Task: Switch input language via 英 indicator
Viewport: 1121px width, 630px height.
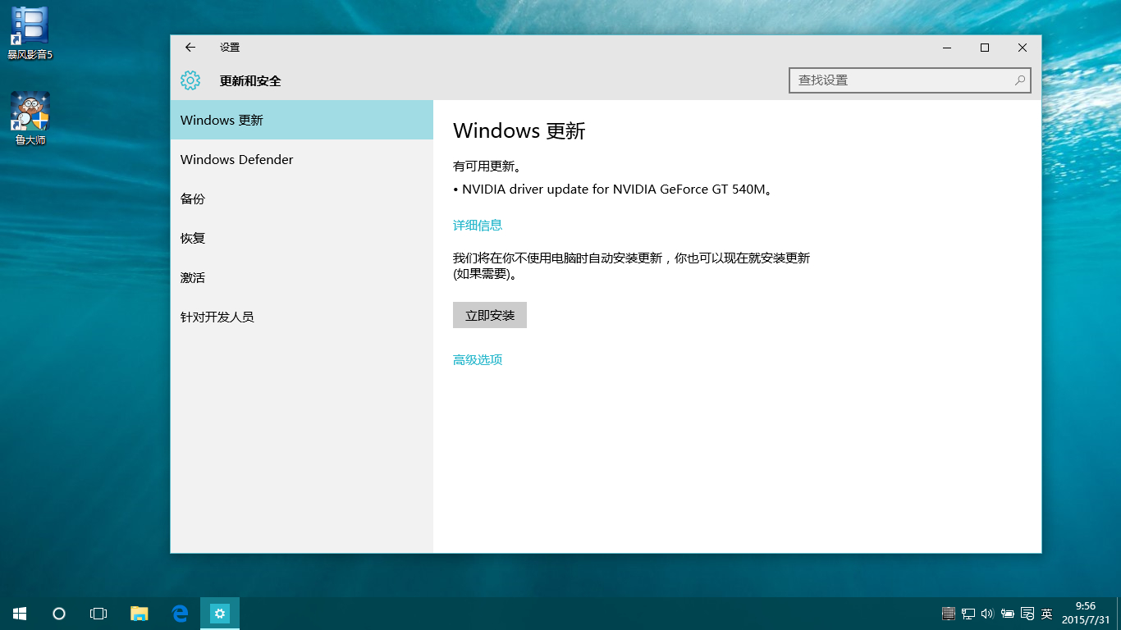Action: coord(1046,614)
